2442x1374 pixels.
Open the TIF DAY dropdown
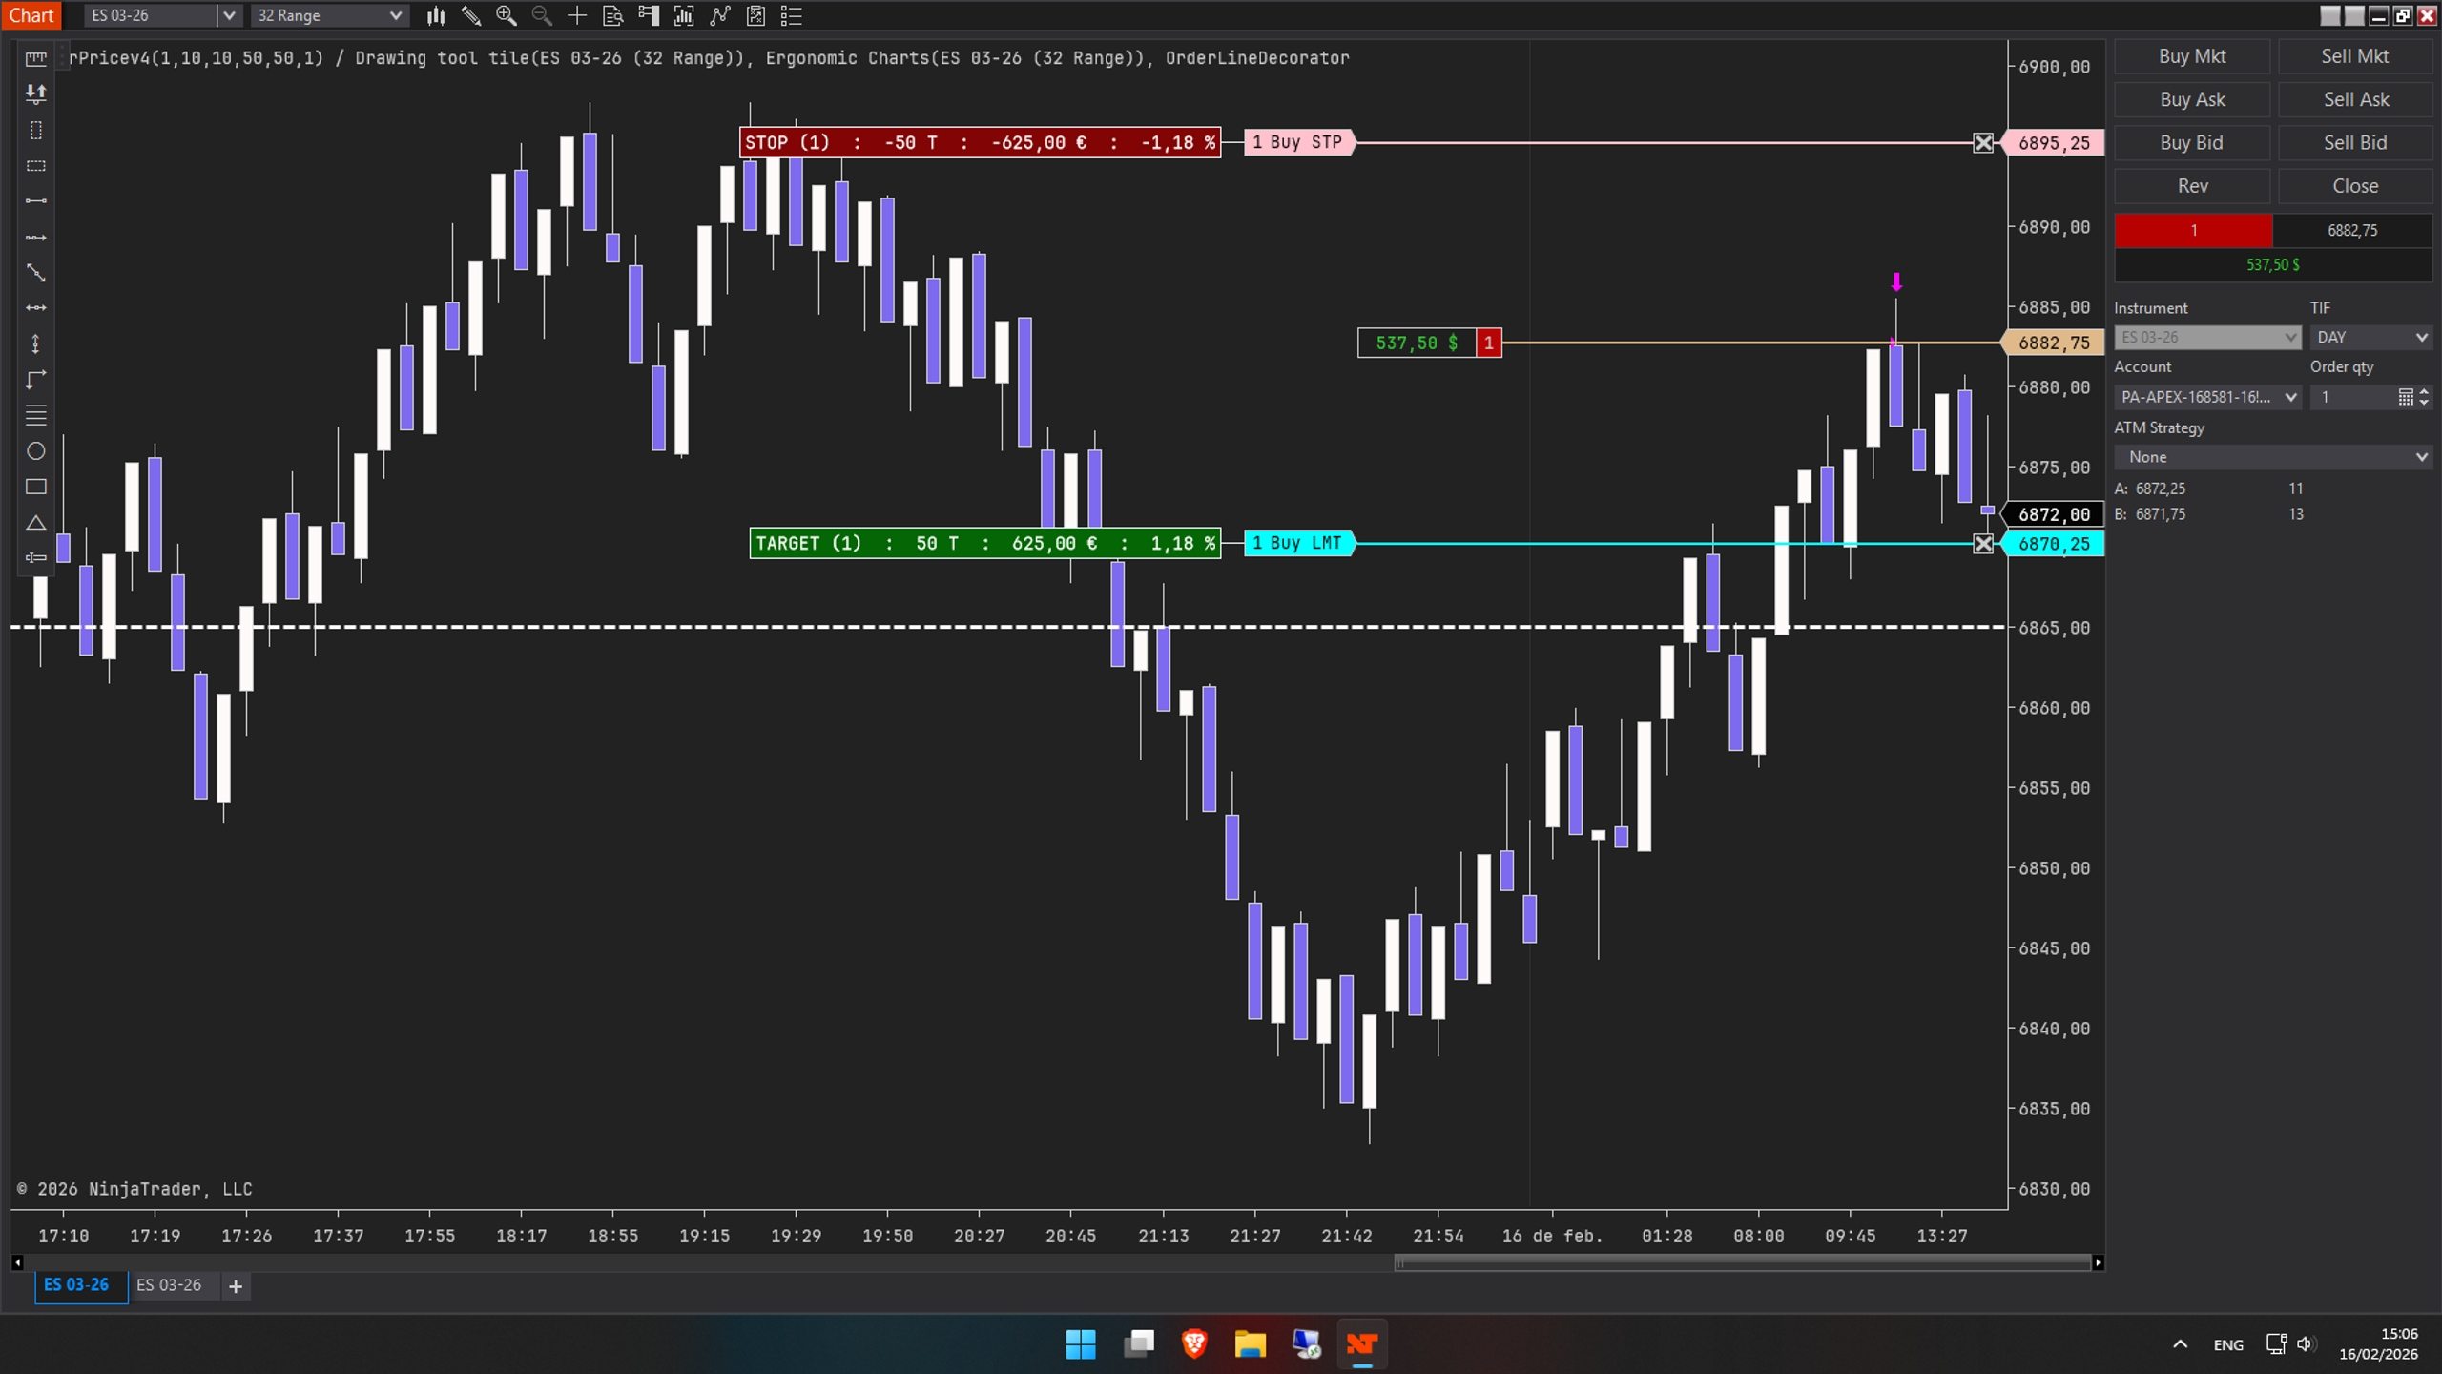(x=2370, y=337)
